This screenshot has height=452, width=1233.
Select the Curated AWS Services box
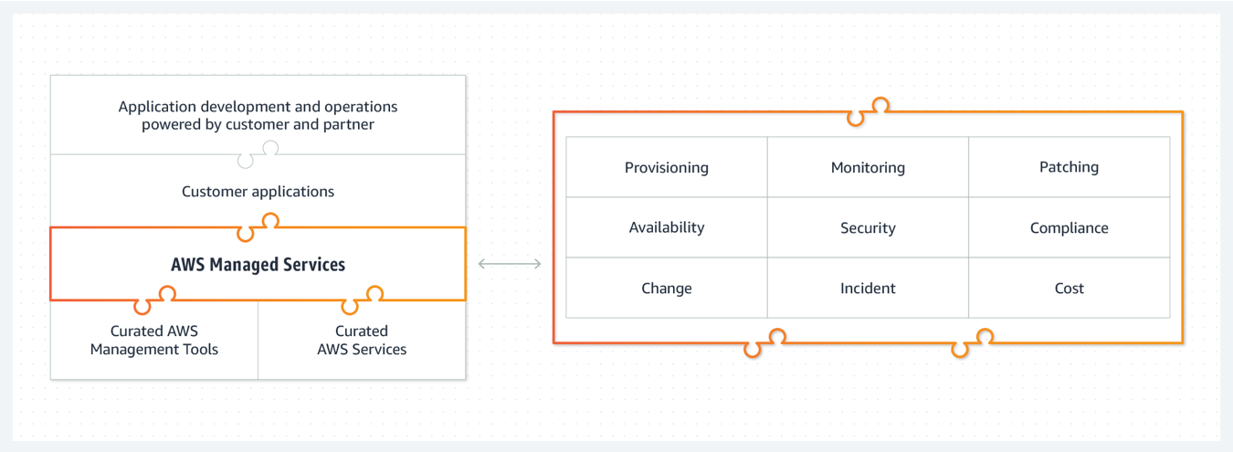click(x=362, y=340)
